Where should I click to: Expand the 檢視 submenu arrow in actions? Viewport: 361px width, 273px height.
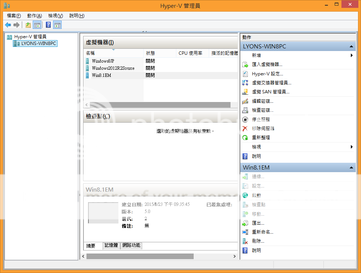click(352, 147)
